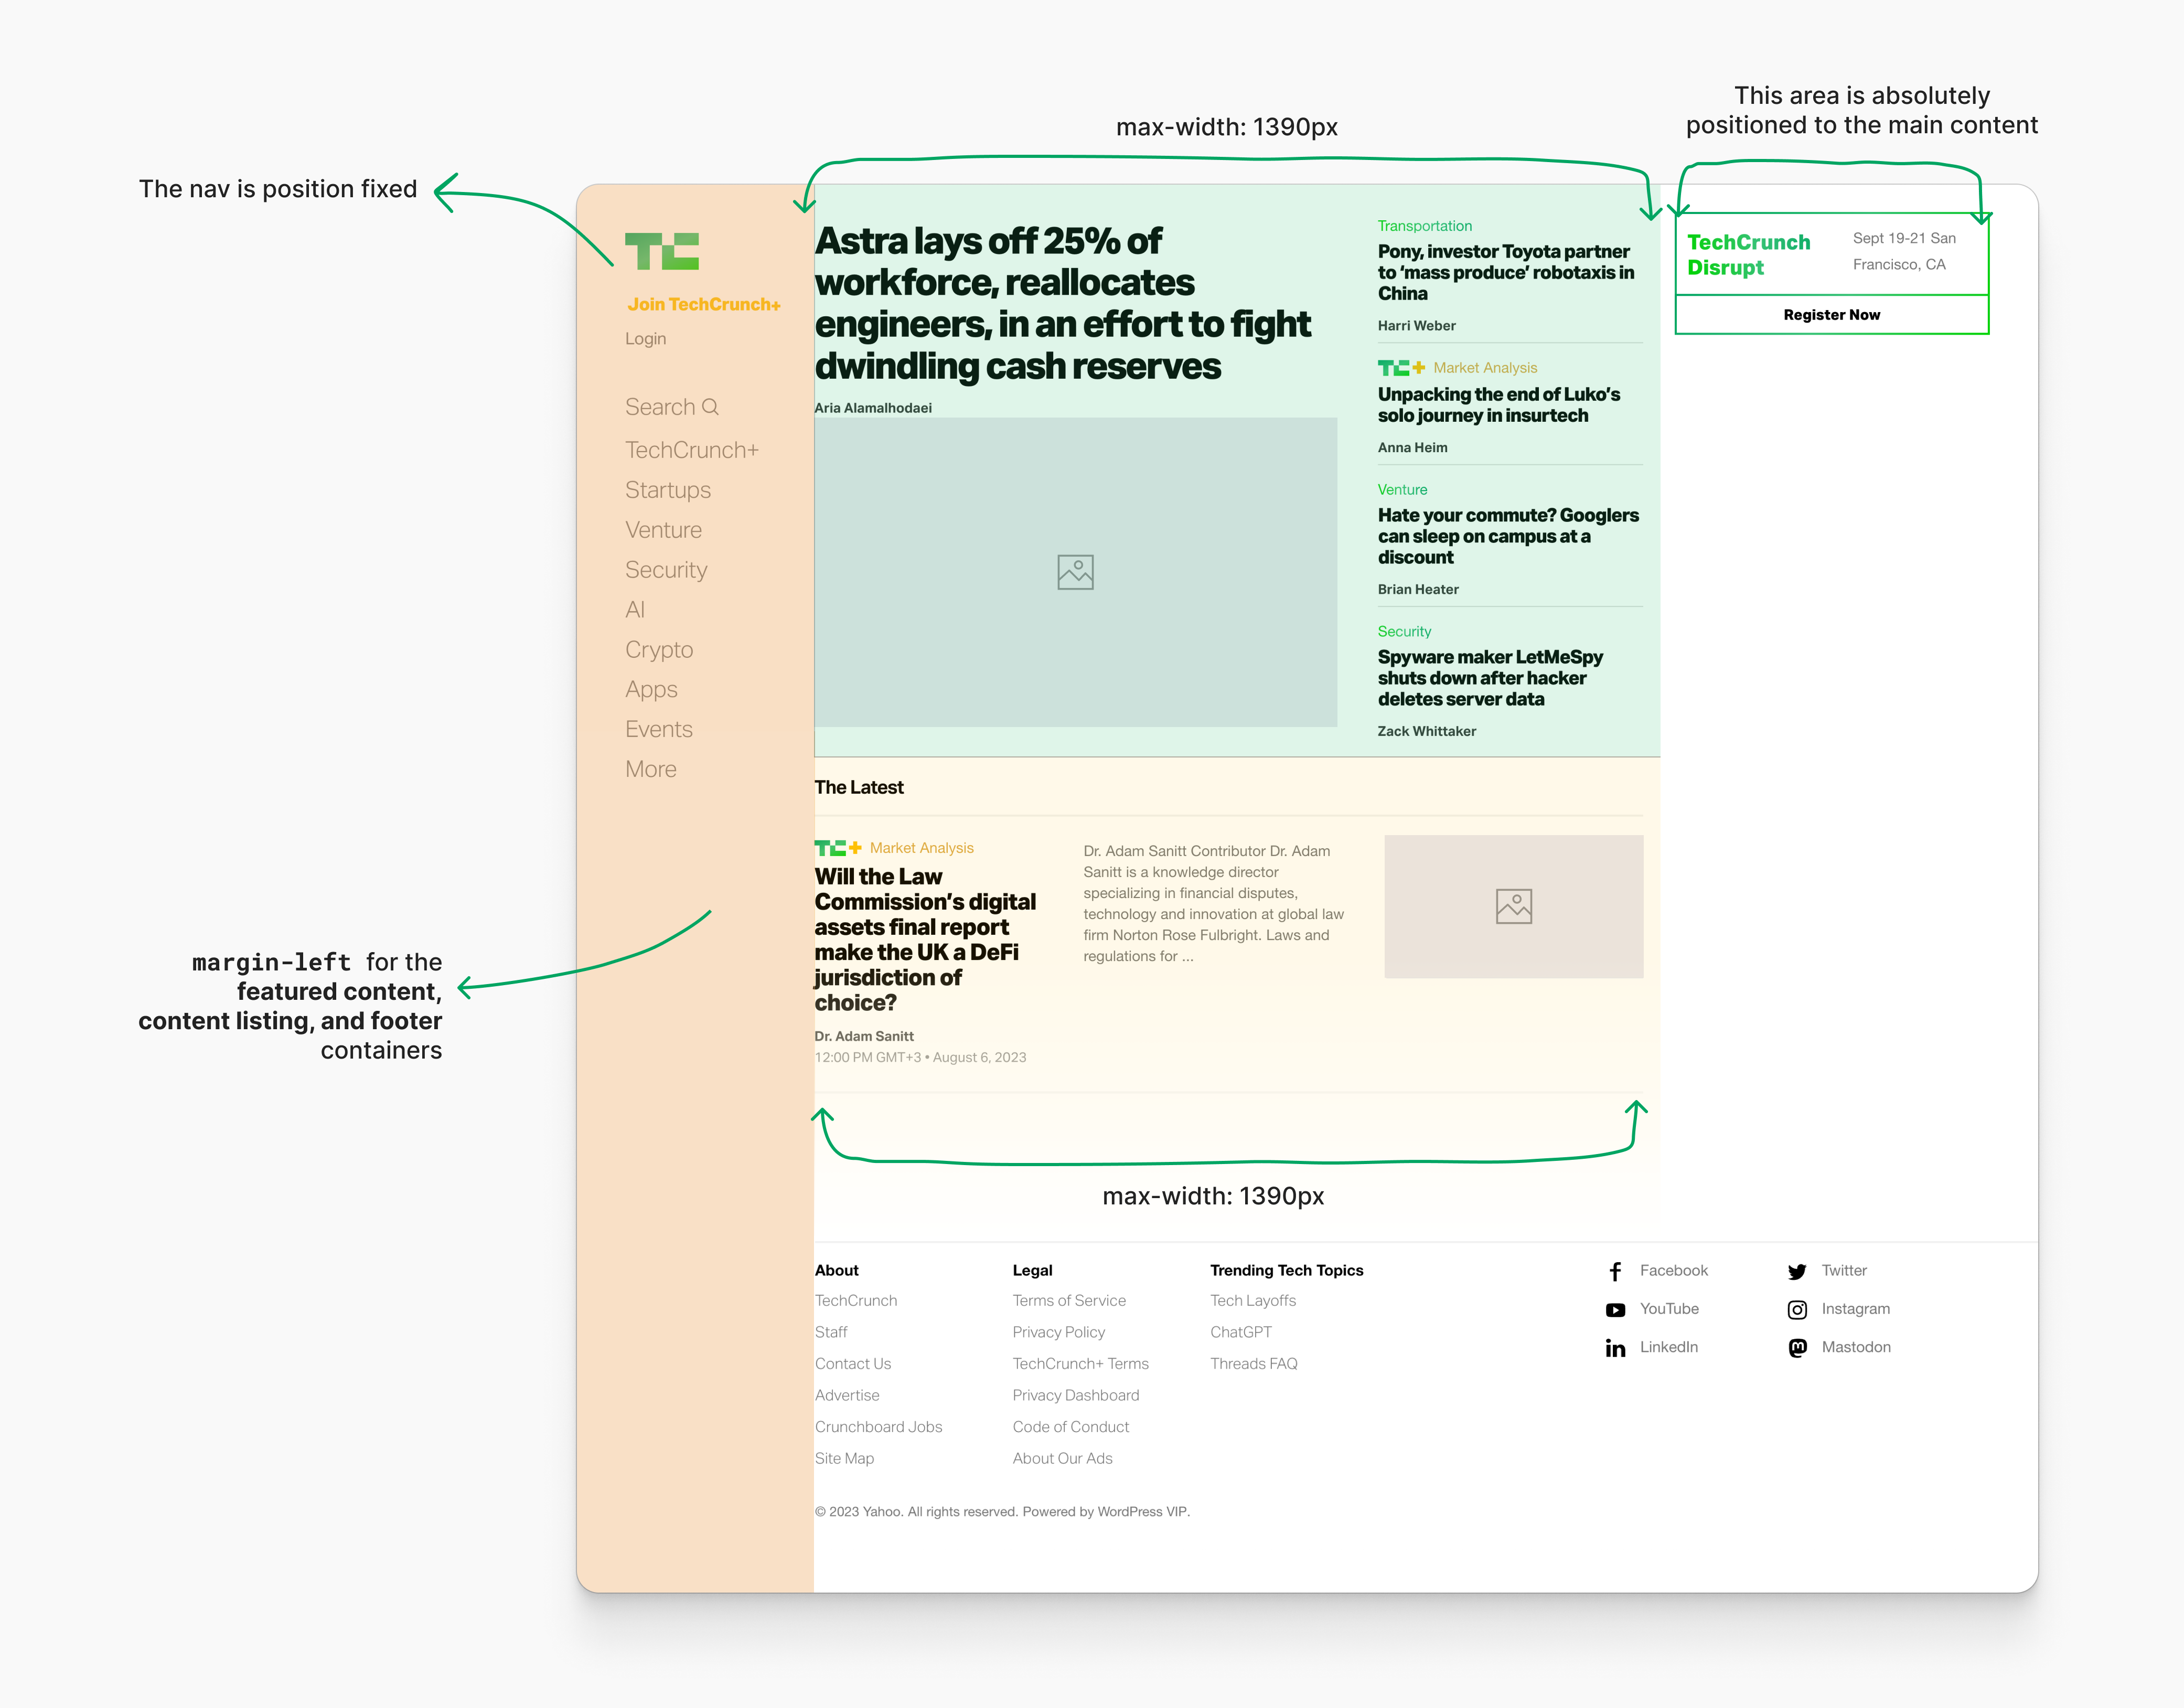Viewport: 2184px width, 1708px height.
Task: Open the More menu in sidebar
Action: pyautogui.click(x=651, y=769)
